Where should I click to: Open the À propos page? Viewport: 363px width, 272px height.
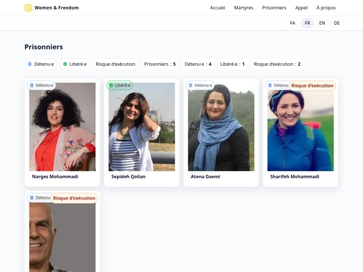326,8
